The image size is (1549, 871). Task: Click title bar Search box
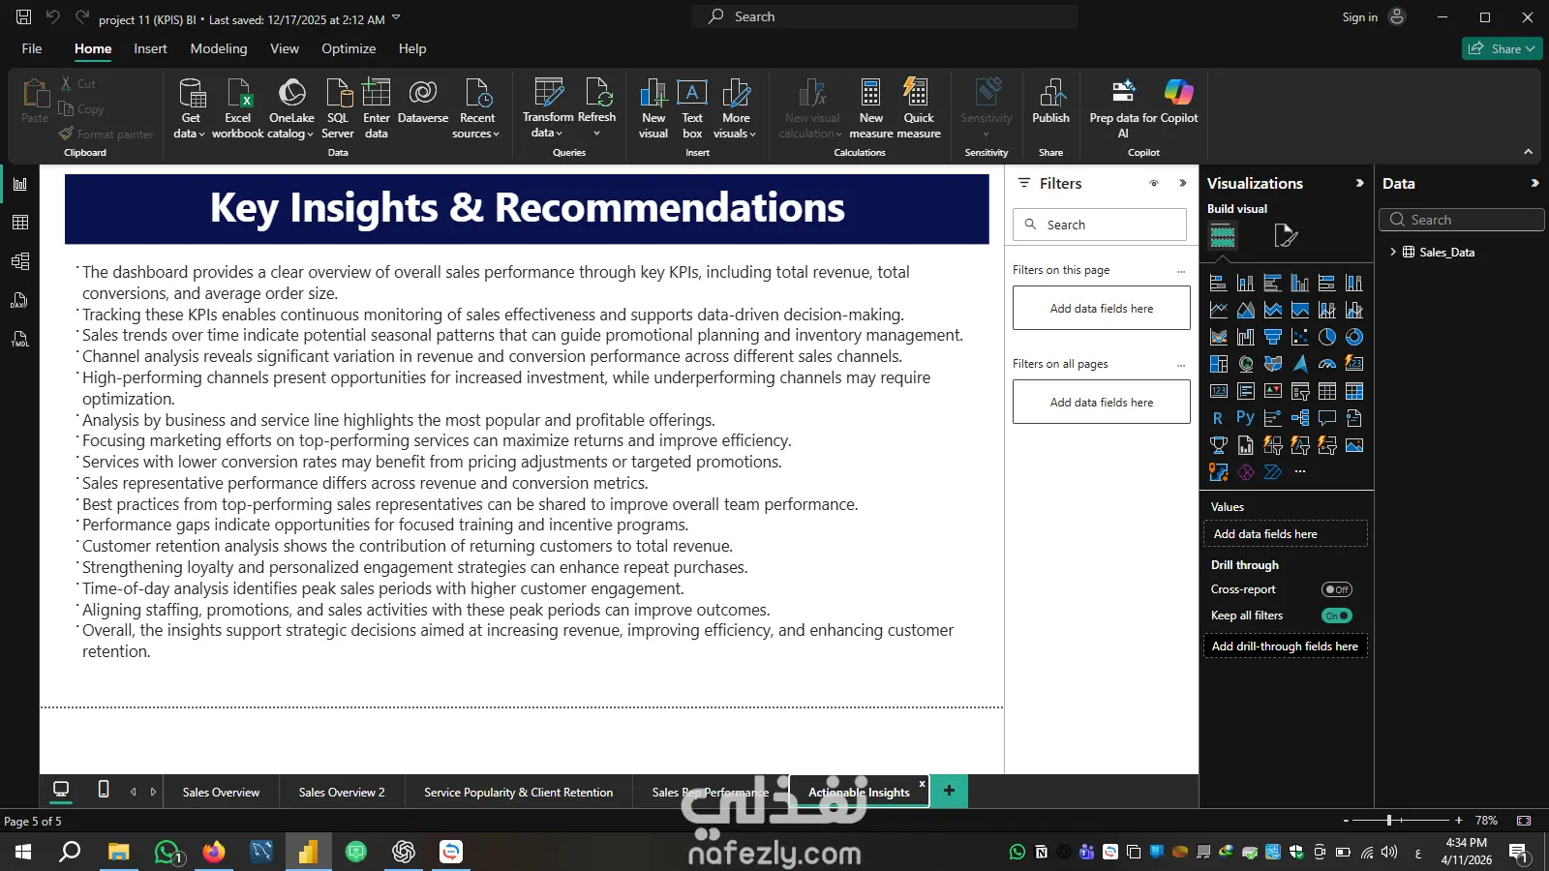(885, 16)
